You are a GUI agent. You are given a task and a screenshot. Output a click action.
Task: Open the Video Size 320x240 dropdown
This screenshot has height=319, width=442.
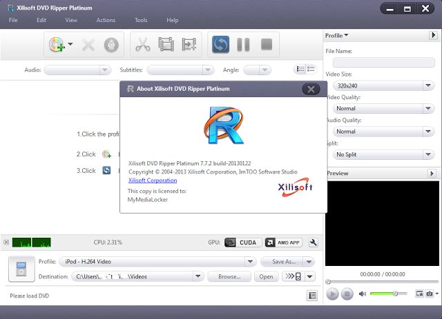pos(384,85)
